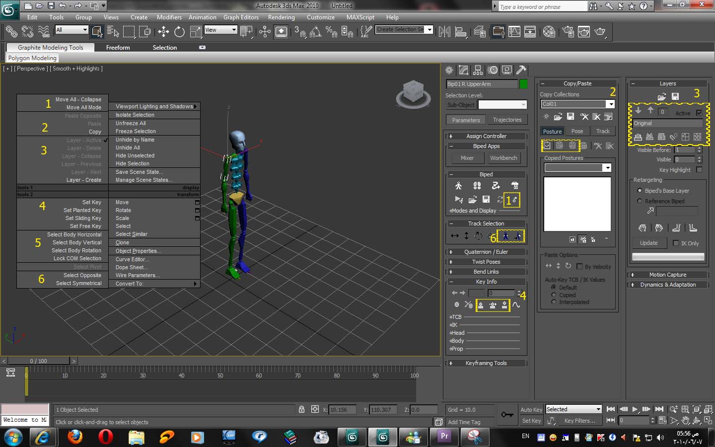
Task: Click the Workbench button
Action: click(x=503, y=158)
